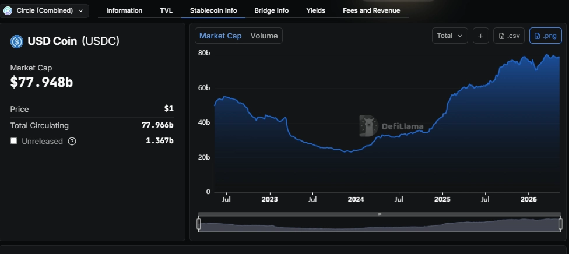The width and height of the screenshot is (569, 254).
Task: Open the Fees and Revenue tab
Action: tap(371, 10)
